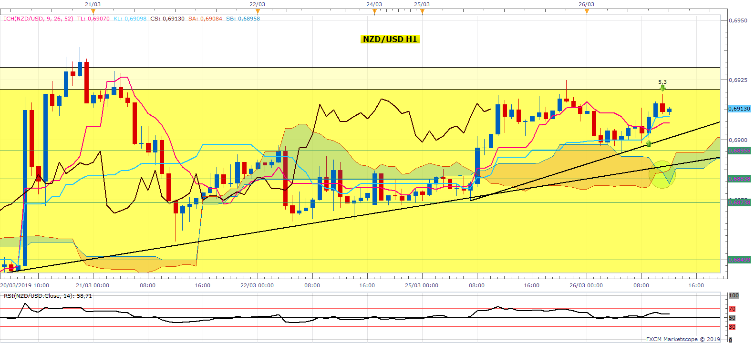
Task: Click the green up arrow below candles
Action: click(x=649, y=143)
